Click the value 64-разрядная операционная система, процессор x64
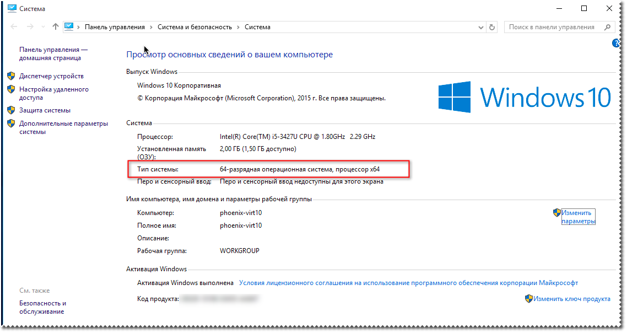This screenshot has width=627, height=333. tap(300, 169)
